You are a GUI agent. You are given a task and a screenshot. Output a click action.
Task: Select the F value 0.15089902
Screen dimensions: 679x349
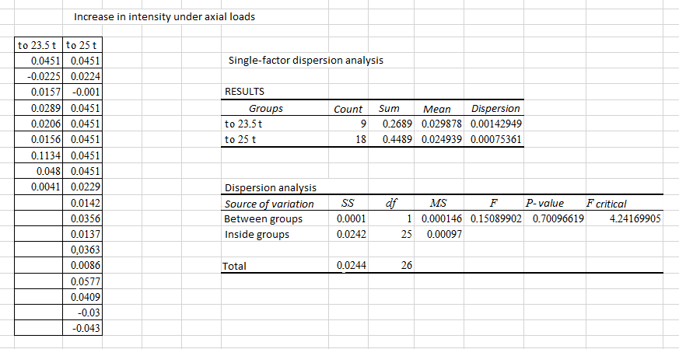496,218
